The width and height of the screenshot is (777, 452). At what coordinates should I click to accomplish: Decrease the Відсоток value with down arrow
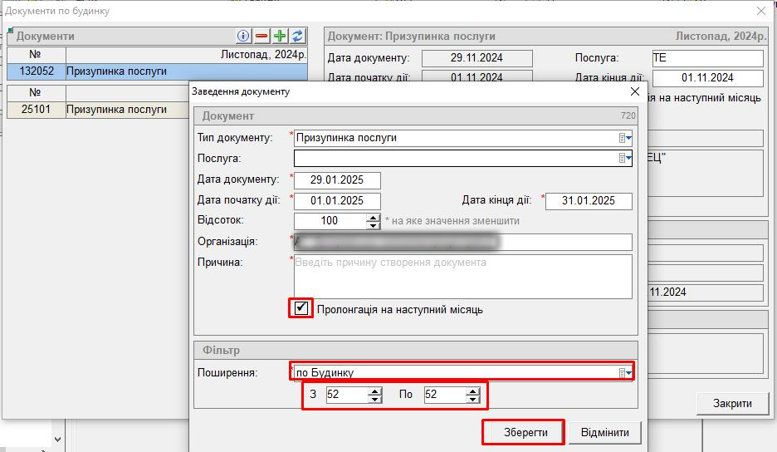pyautogui.click(x=374, y=225)
